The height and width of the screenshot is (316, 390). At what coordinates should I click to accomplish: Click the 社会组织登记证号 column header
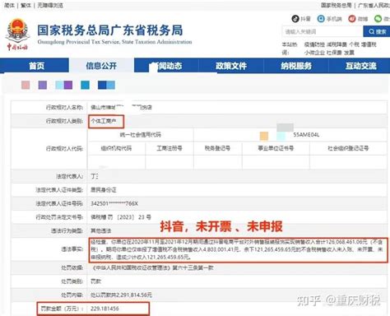pyautogui.click(x=348, y=148)
